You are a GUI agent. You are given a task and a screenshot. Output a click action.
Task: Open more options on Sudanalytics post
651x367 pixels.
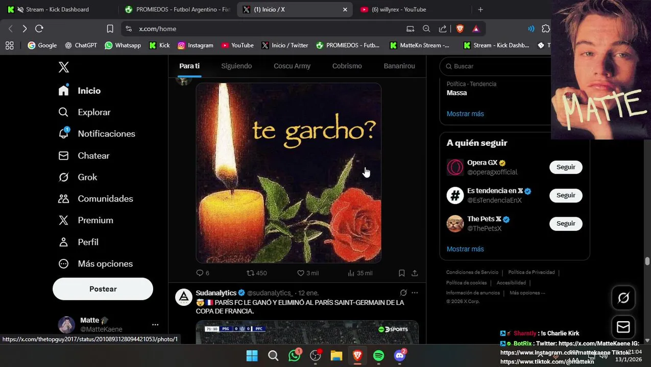point(415,293)
